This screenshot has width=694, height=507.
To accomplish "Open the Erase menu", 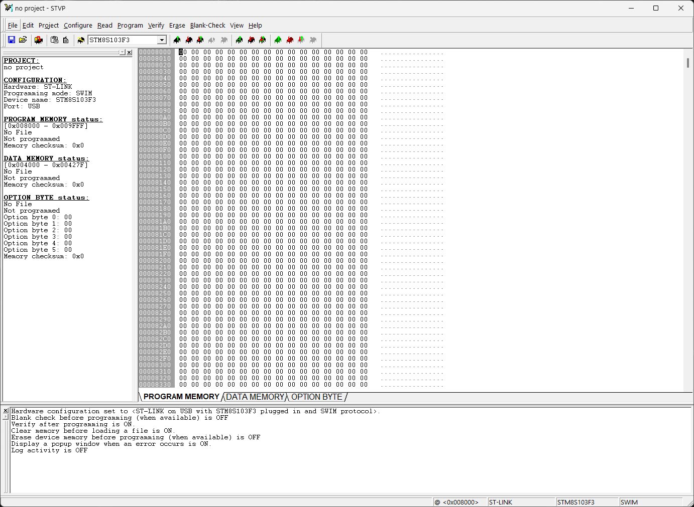I will click(x=177, y=25).
